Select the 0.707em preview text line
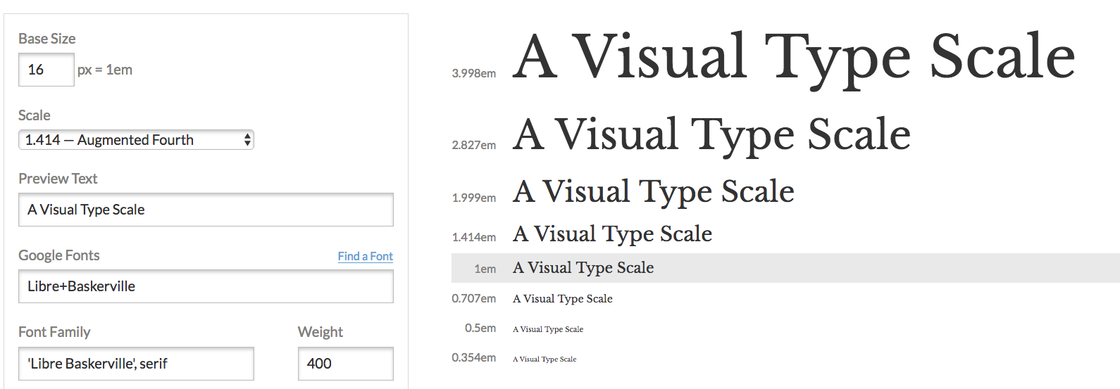1120x389 pixels. click(563, 299)
